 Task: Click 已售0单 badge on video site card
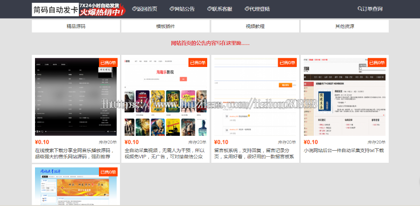coord(198,63)
